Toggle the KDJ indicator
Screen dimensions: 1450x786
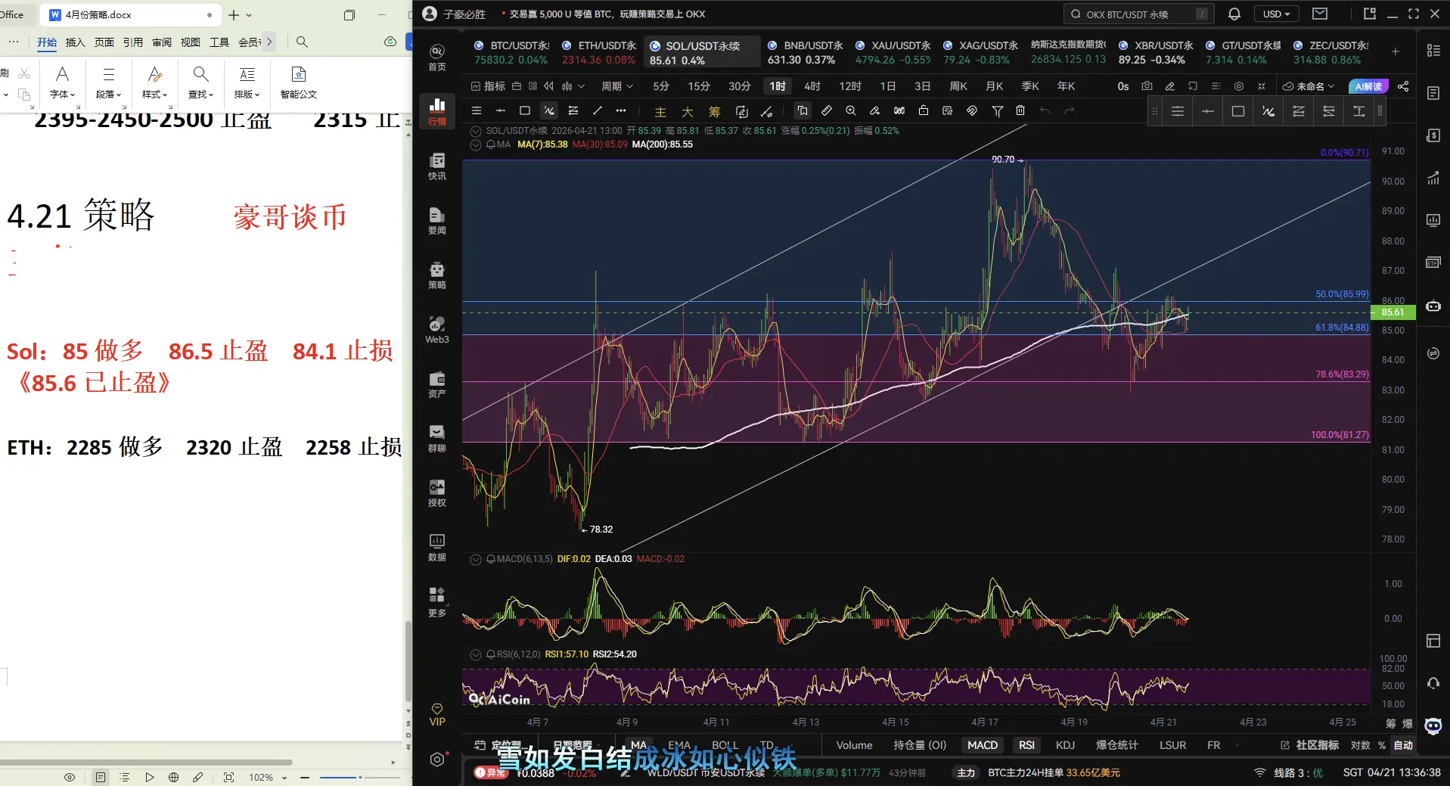pos(1065,745)
